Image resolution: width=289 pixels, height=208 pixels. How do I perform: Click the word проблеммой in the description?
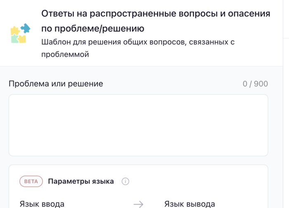coord(65,54)
